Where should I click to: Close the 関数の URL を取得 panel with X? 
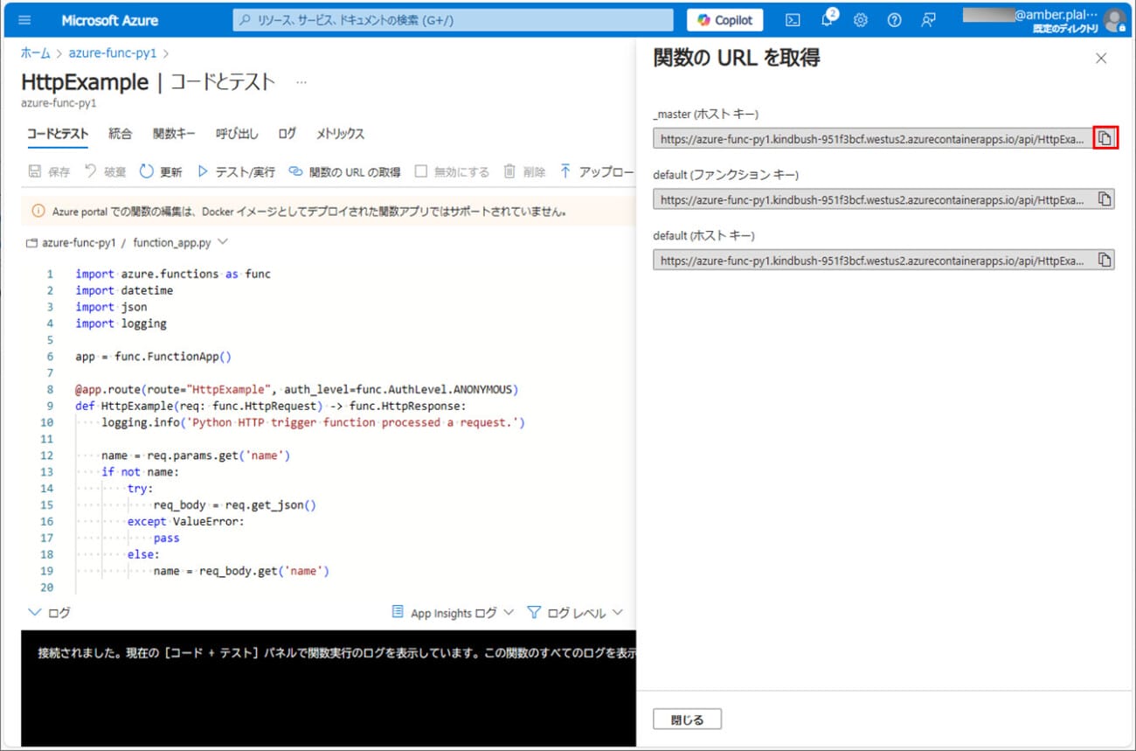tap(1101, 59)
